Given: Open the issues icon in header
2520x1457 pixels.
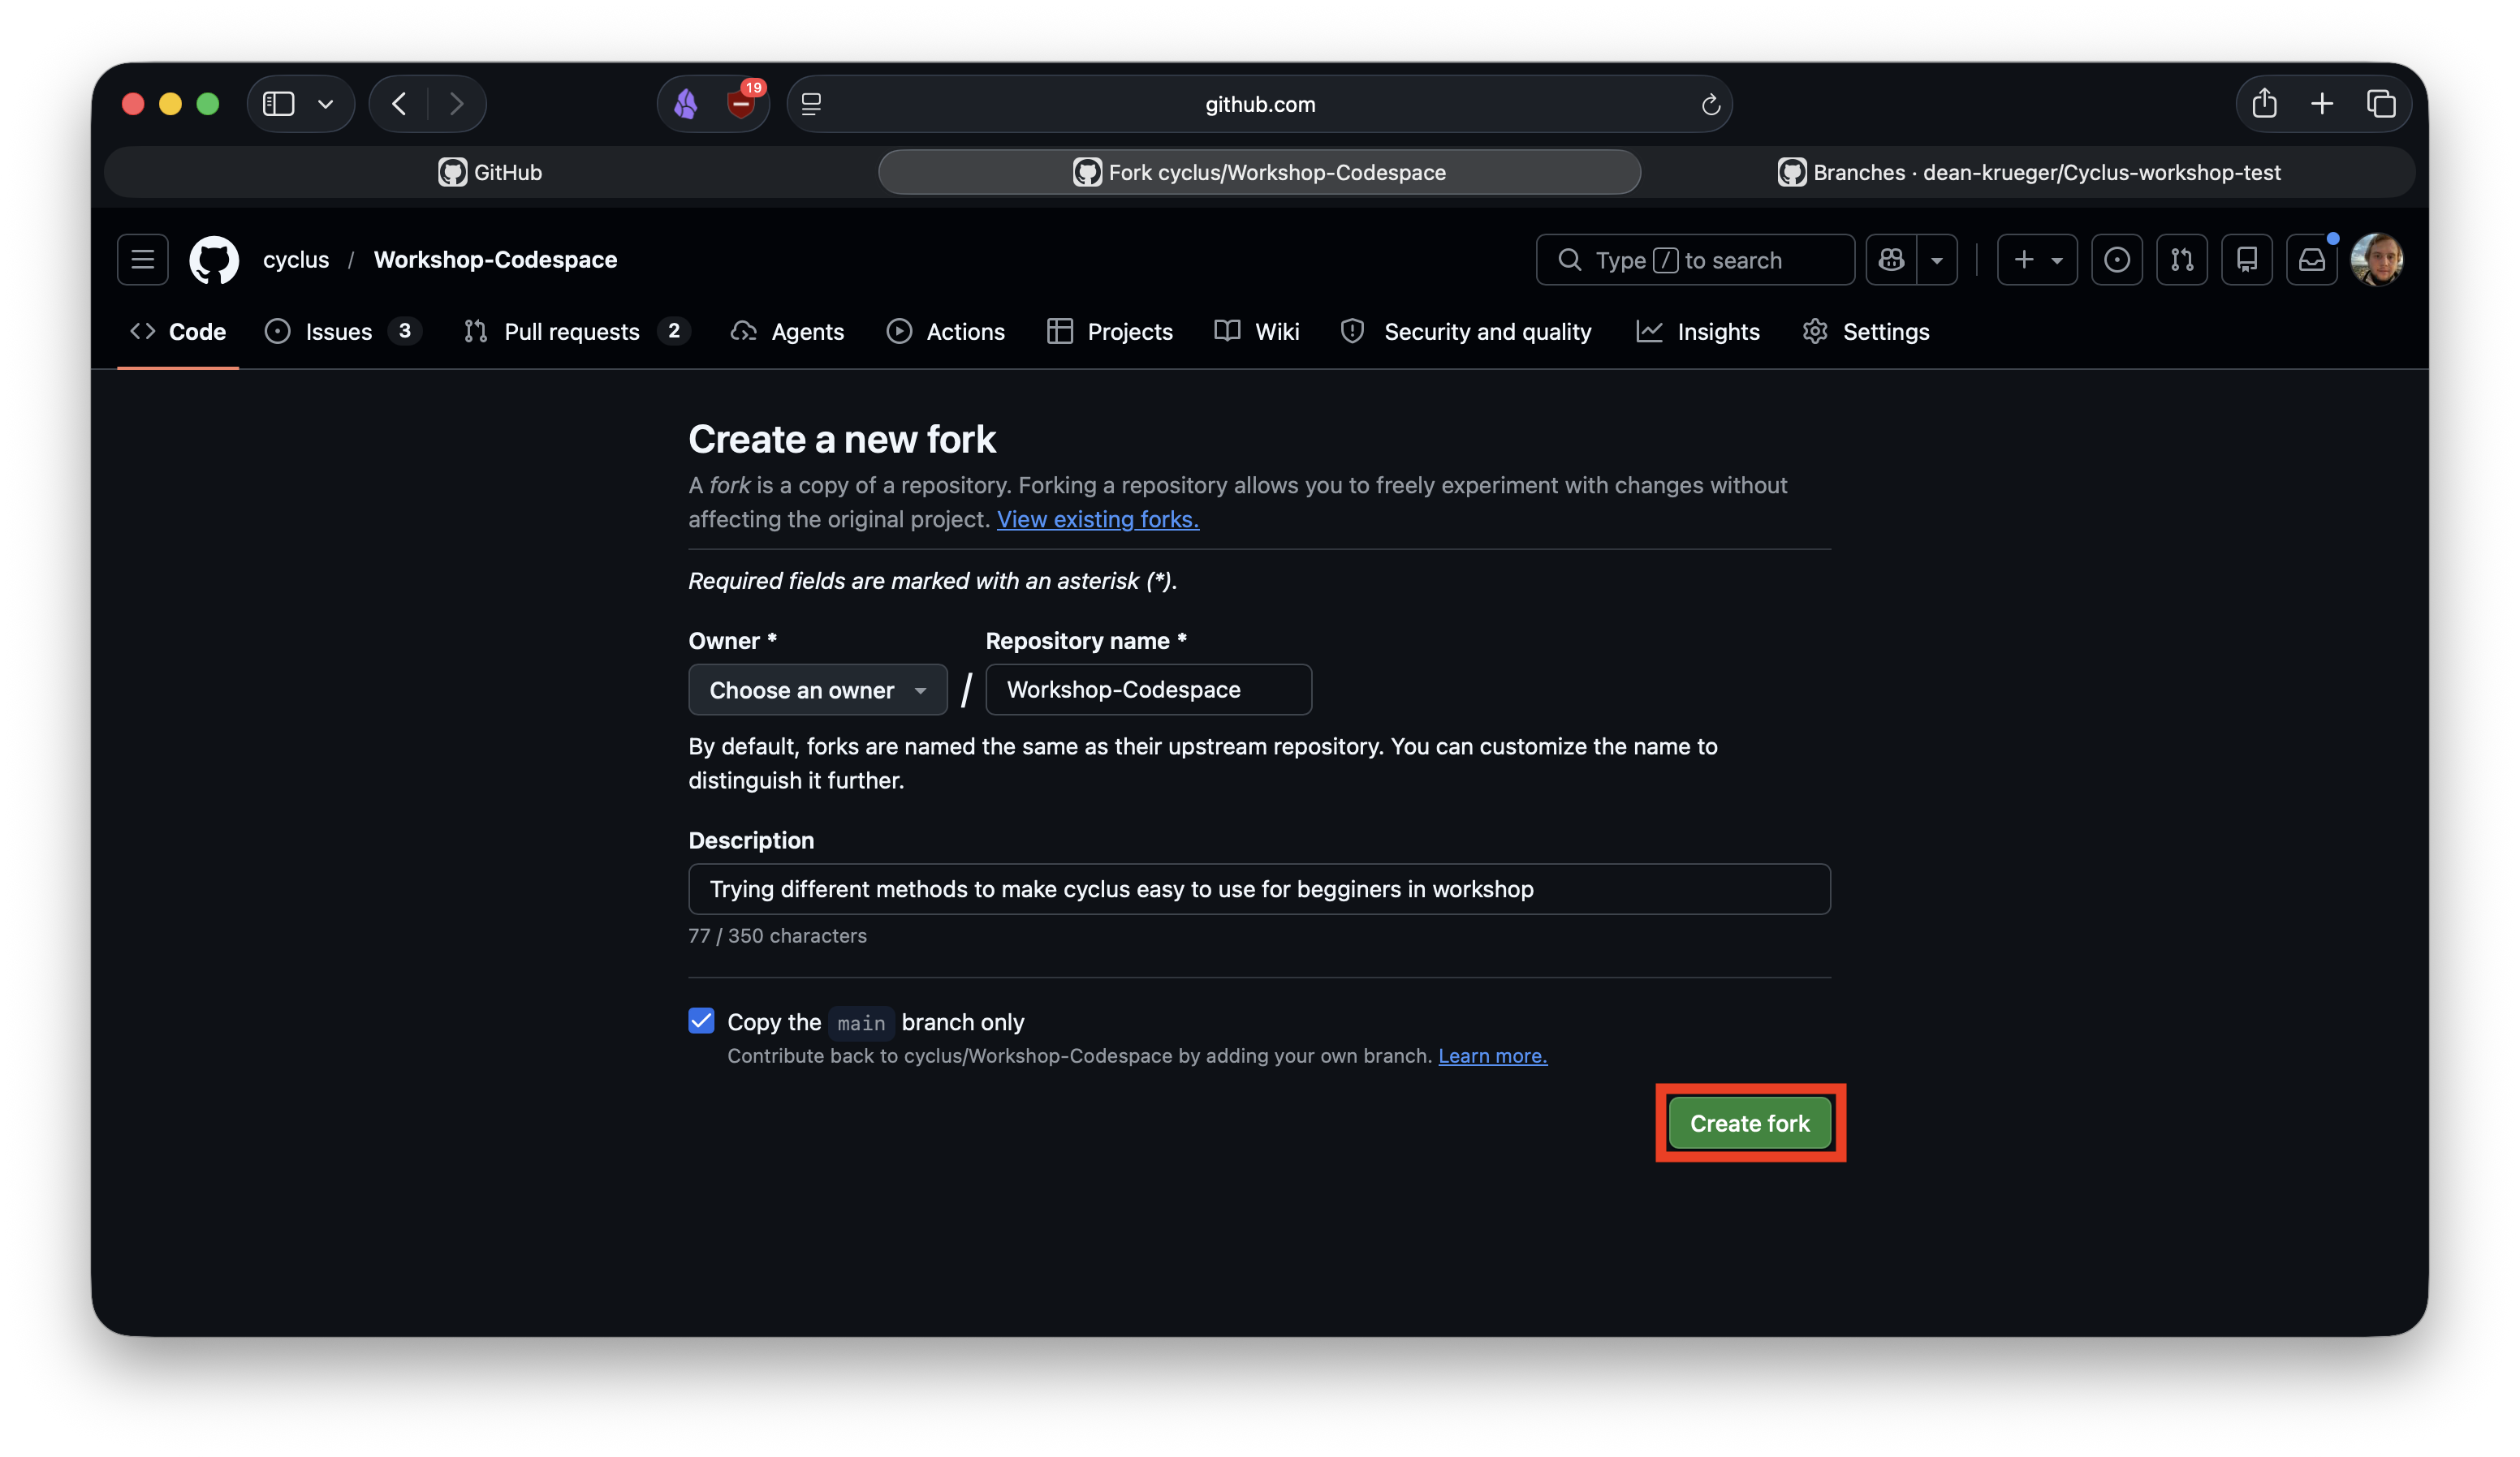Looking at the screenshot, I should click(x=2117, y=260).
